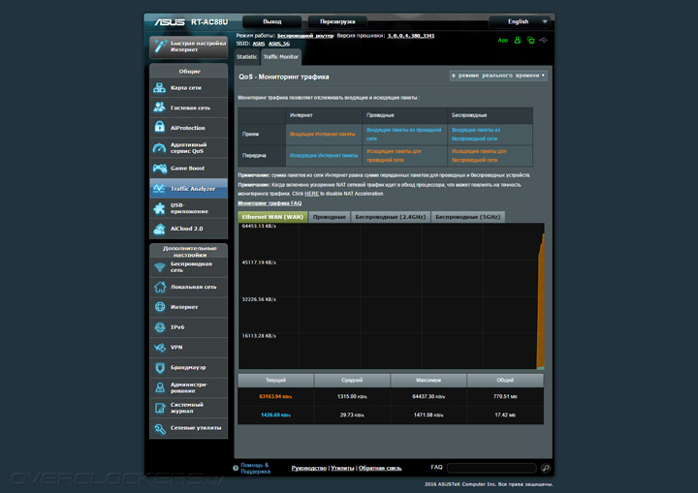Click the Максимум column header

tap(428, 380)
